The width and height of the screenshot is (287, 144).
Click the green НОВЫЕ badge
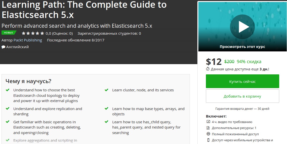click(x=8, y=32)
